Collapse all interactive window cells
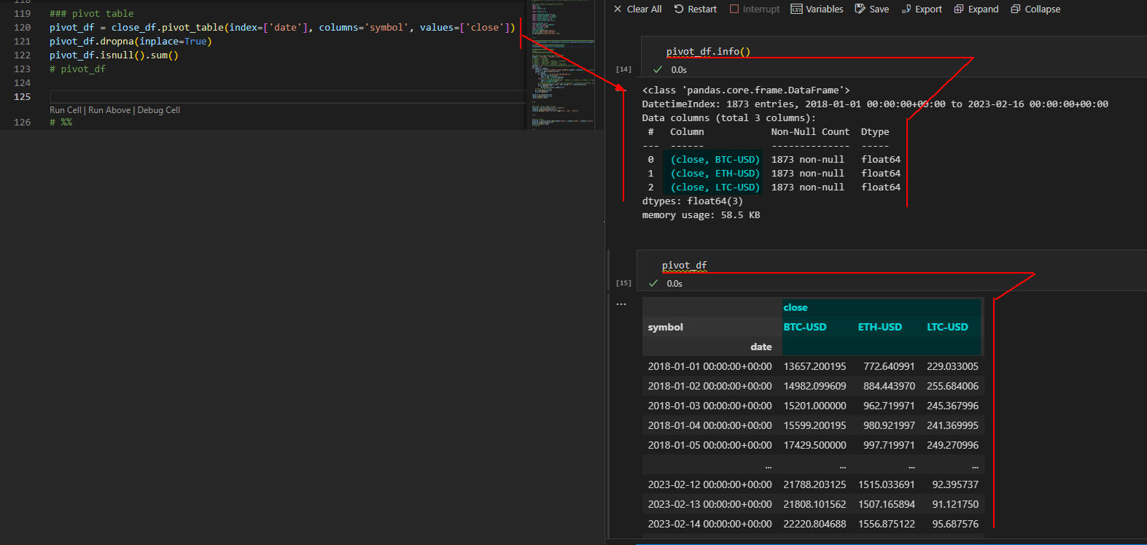The image size is (1147, 545). click(1035, 9)
